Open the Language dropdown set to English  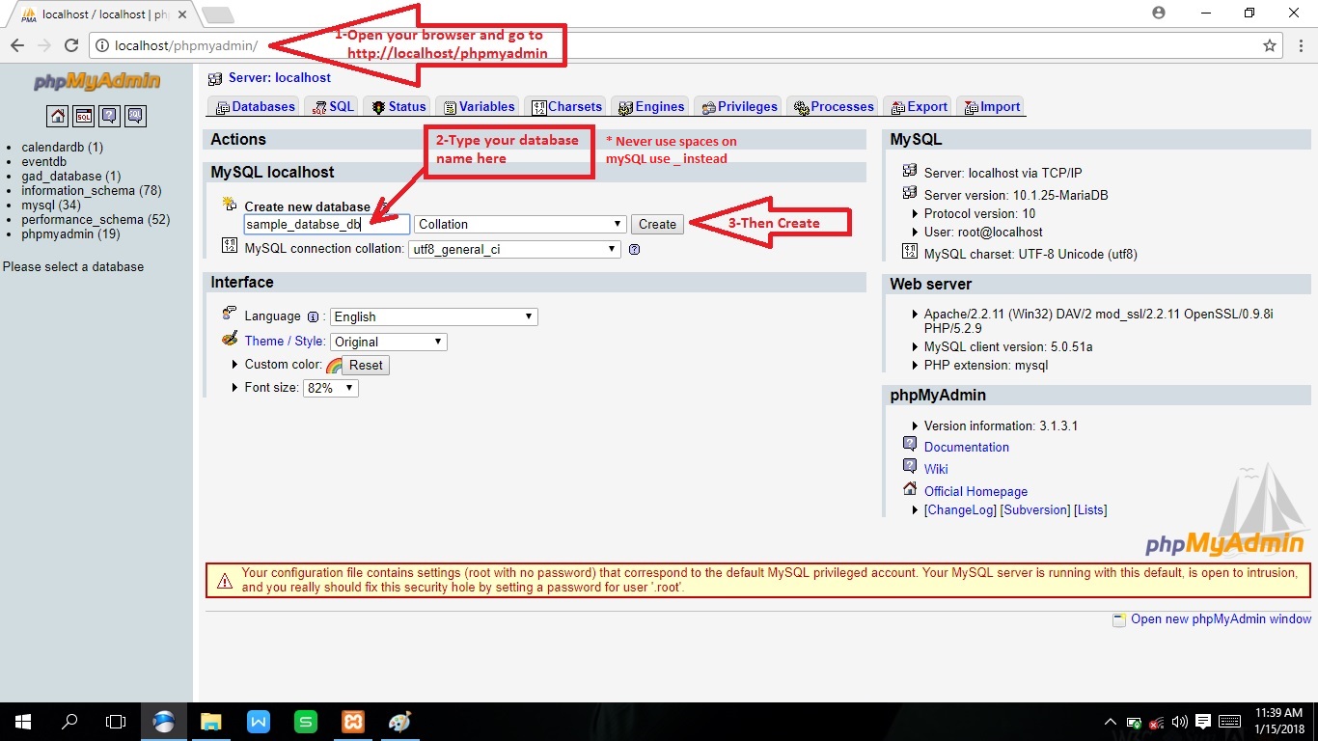click(434, 316)
